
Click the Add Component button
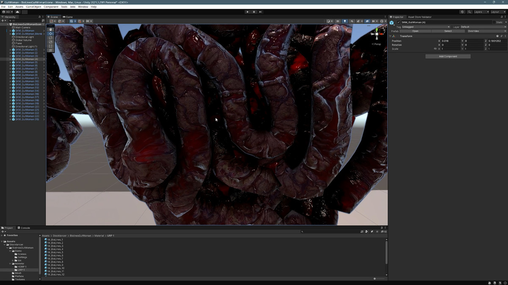tap(448, 56)
